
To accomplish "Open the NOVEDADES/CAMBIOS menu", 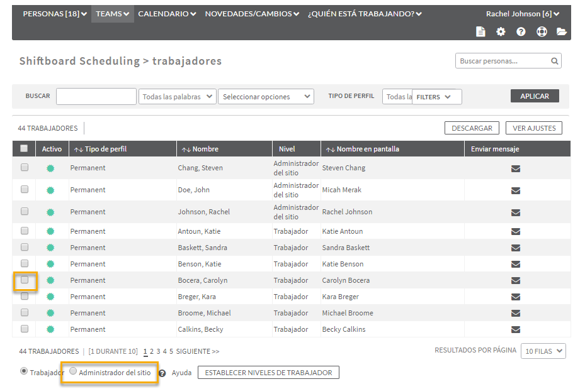I will pos(252,14).
